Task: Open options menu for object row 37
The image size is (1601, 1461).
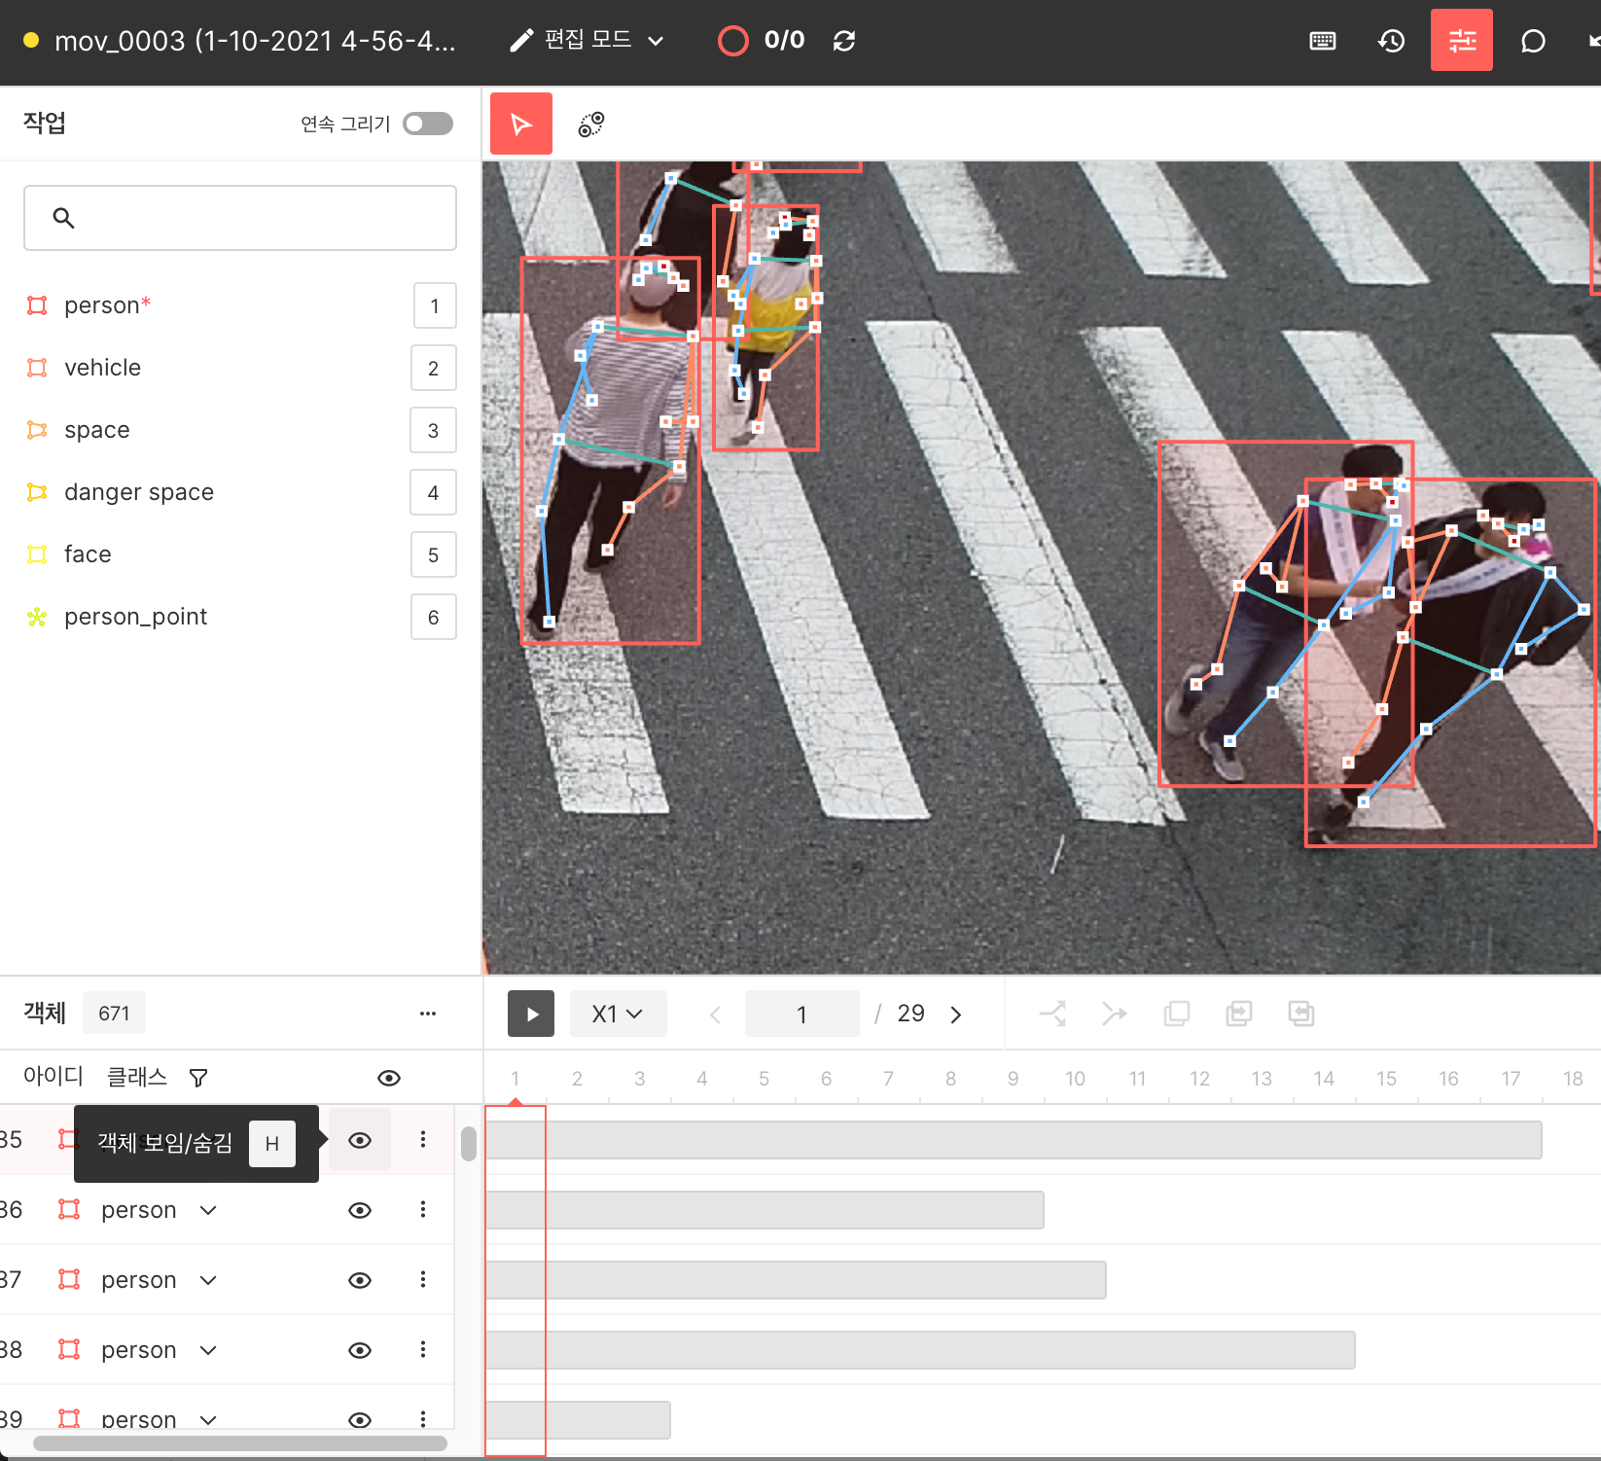Action: click(x=423, y=1279)
